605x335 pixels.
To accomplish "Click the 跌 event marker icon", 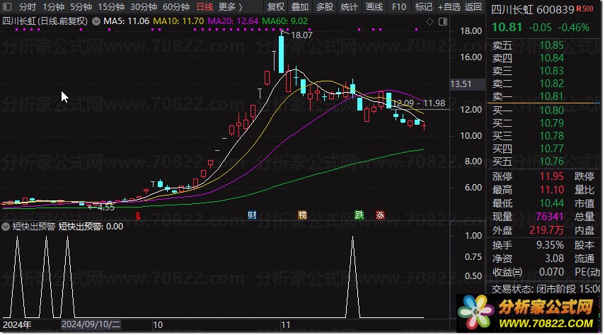I will (359, 215).
